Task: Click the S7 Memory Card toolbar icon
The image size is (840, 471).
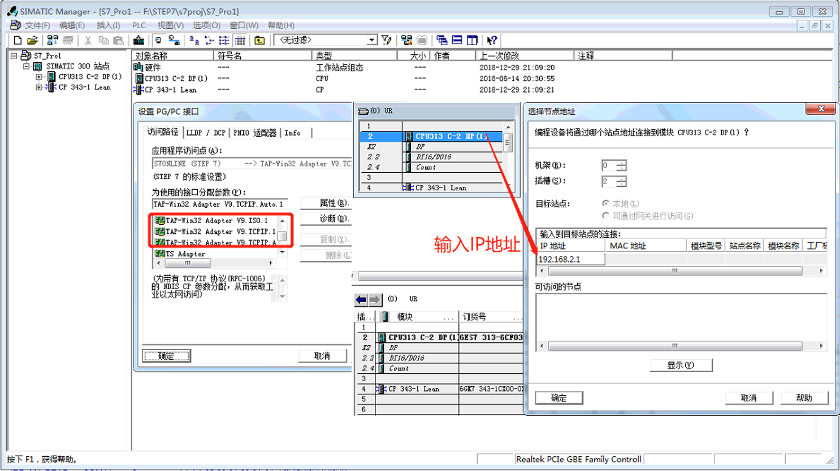Action: pos(68,40)
